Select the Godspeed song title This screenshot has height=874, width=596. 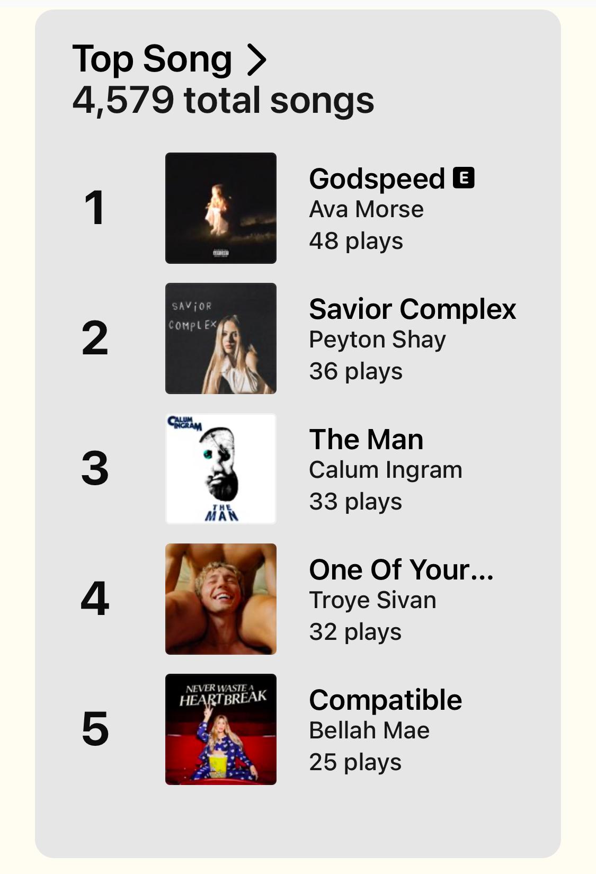[x=377, y=179]
